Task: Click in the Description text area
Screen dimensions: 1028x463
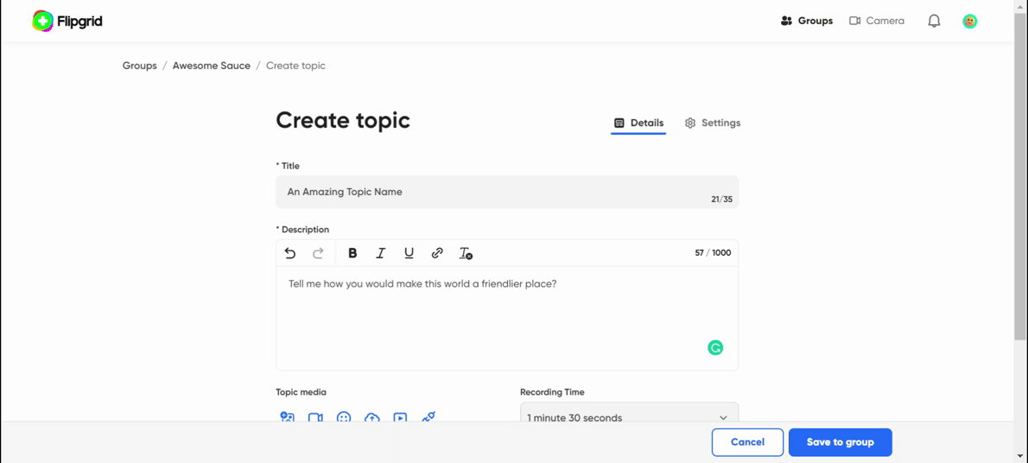Action: 507,318
